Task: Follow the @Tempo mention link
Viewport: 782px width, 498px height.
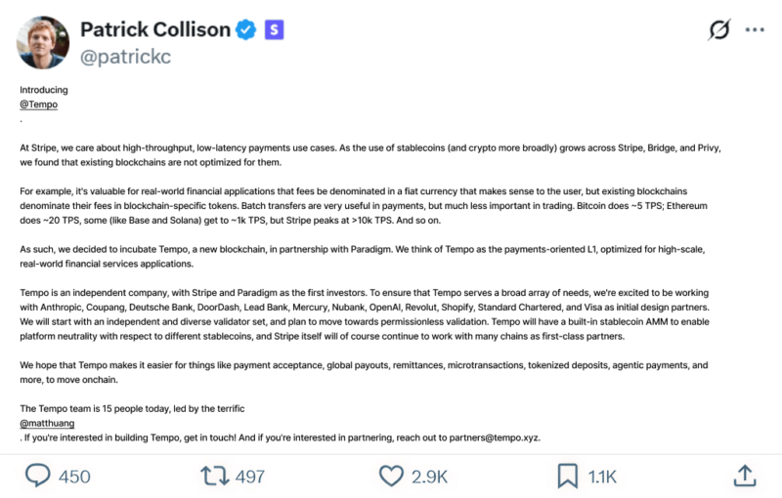Action: click(x=38, y=104)
